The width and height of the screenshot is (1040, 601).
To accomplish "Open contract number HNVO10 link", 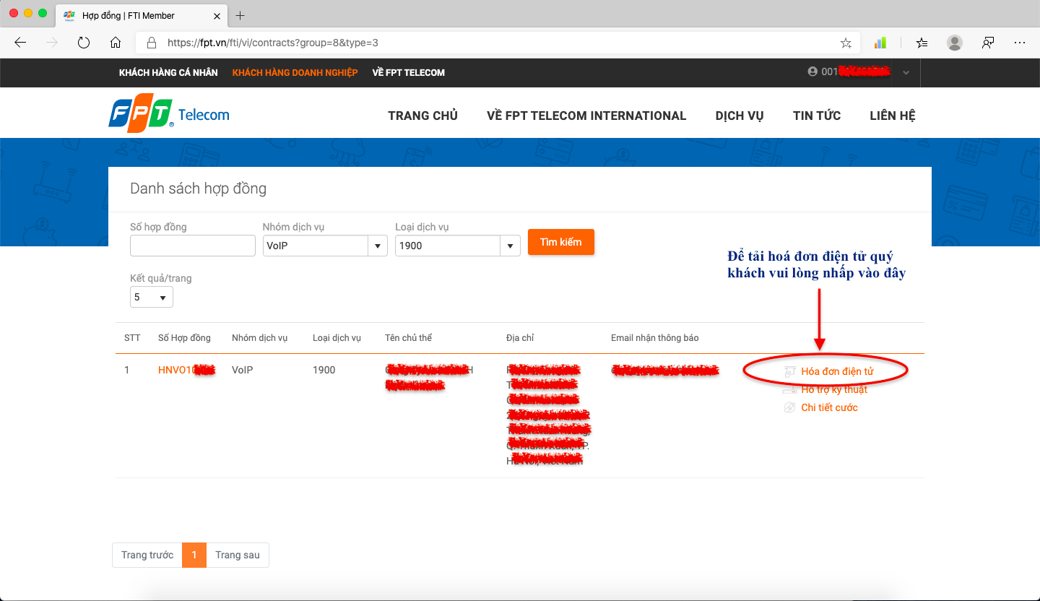I will [186, 370].
